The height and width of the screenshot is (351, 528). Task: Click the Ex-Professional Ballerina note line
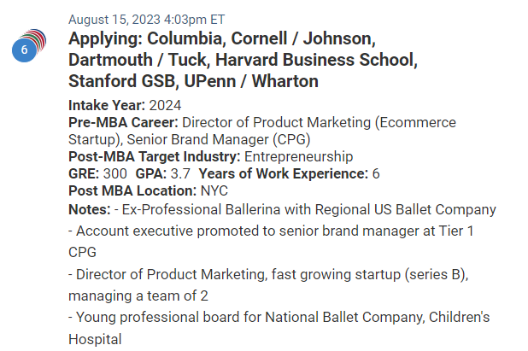[305, 209]
